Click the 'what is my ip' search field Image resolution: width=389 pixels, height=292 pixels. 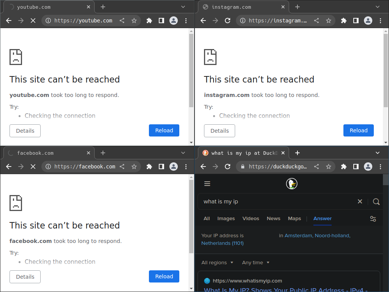click(277, 202)
